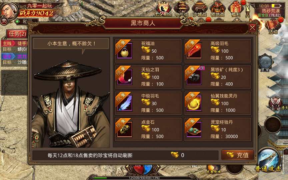The height and width of the screenshot is (180, 288).
Task: Tap the 普通攻击 attack button
Action: coord(269,160)
